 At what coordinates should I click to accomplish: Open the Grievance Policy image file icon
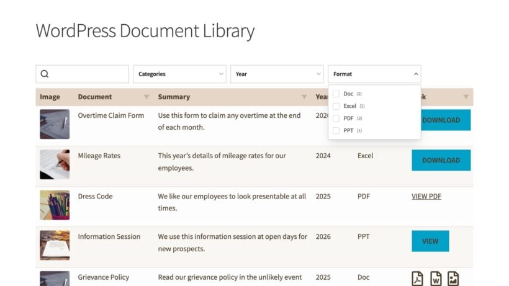click(453, 278)
